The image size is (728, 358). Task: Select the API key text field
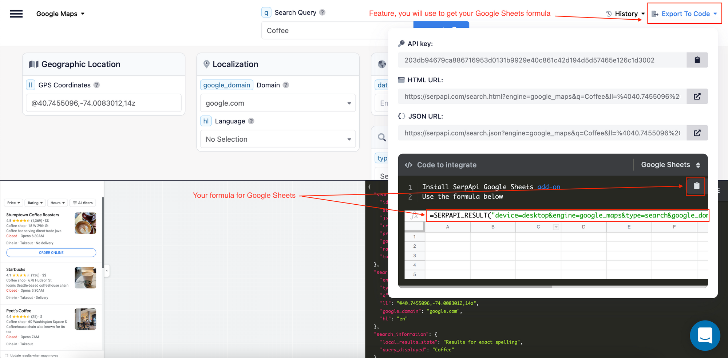(x=542, y=60)
